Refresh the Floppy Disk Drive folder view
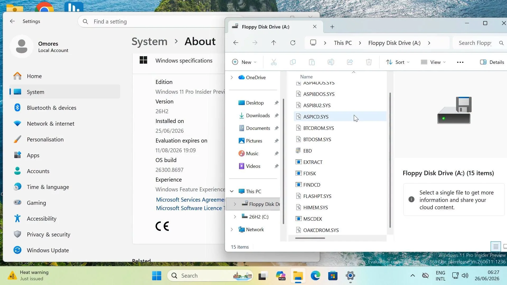 coord(293,43)
